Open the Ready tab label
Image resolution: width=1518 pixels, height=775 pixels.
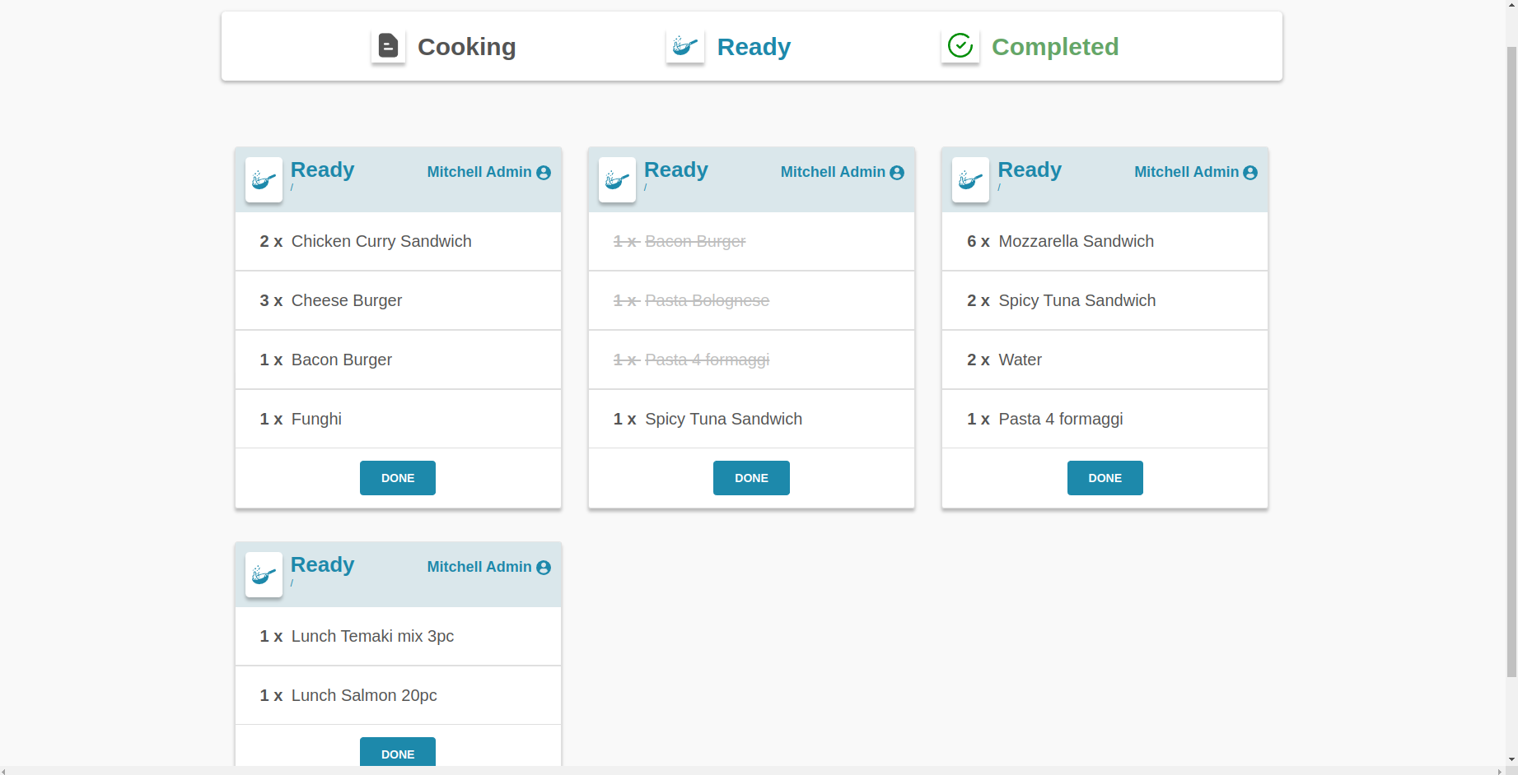pyautogui.click(x=754, y=47)
